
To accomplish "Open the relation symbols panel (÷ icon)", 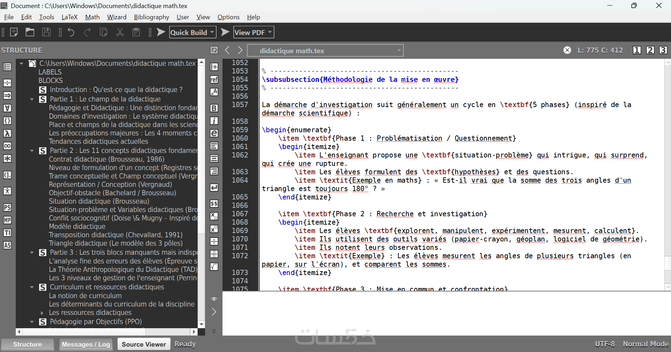I will 7,83.
